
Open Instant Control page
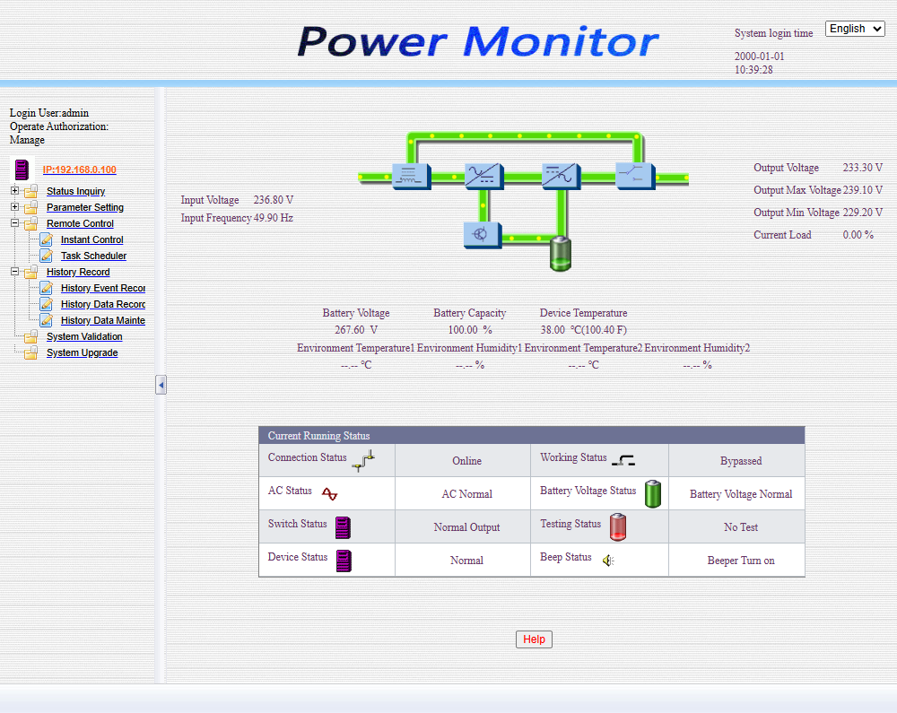click(x=91, y=239)
